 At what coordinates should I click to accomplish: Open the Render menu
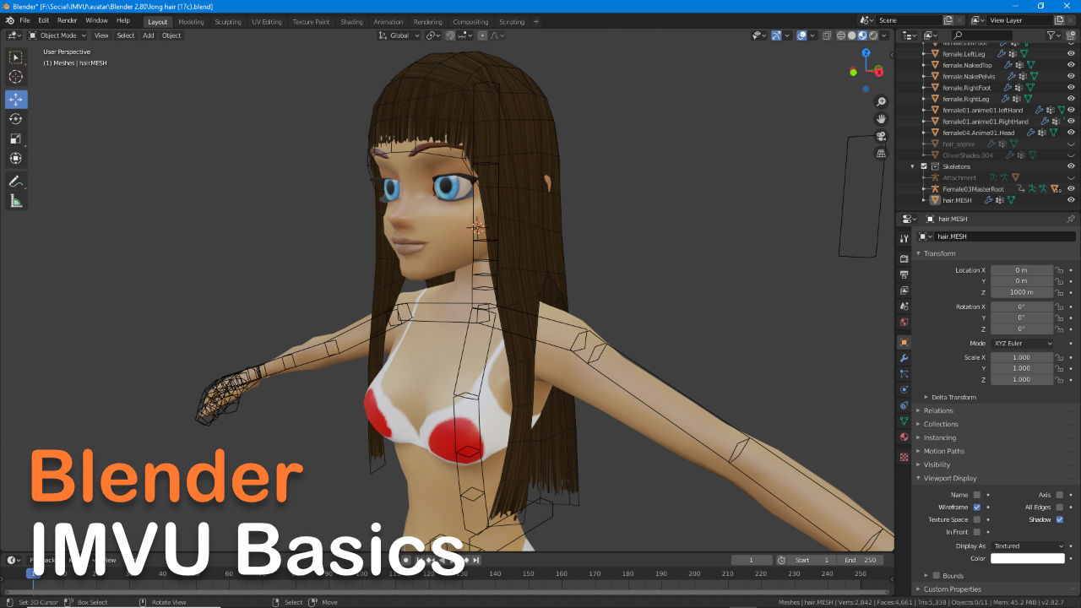(67, 20)
